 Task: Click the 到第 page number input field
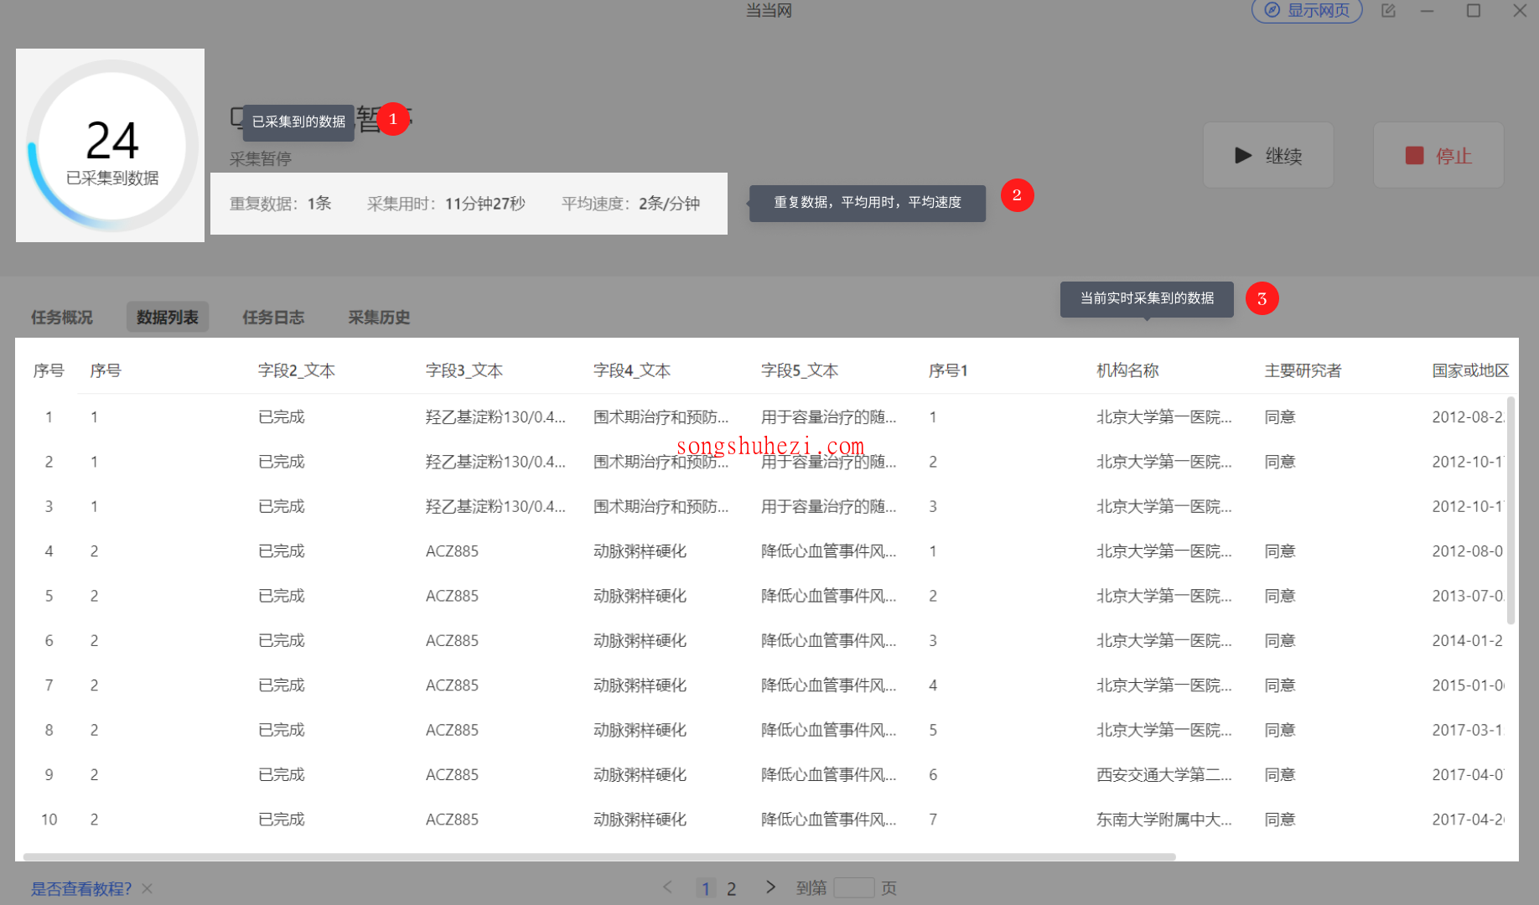(854, 888)
